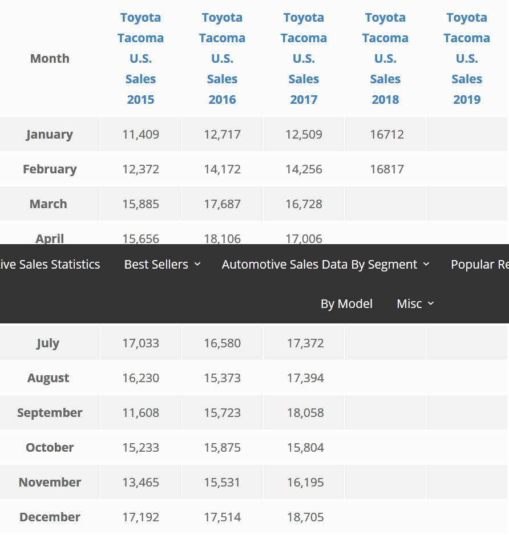Click March 2017 value 16,728

coord(304,204)
